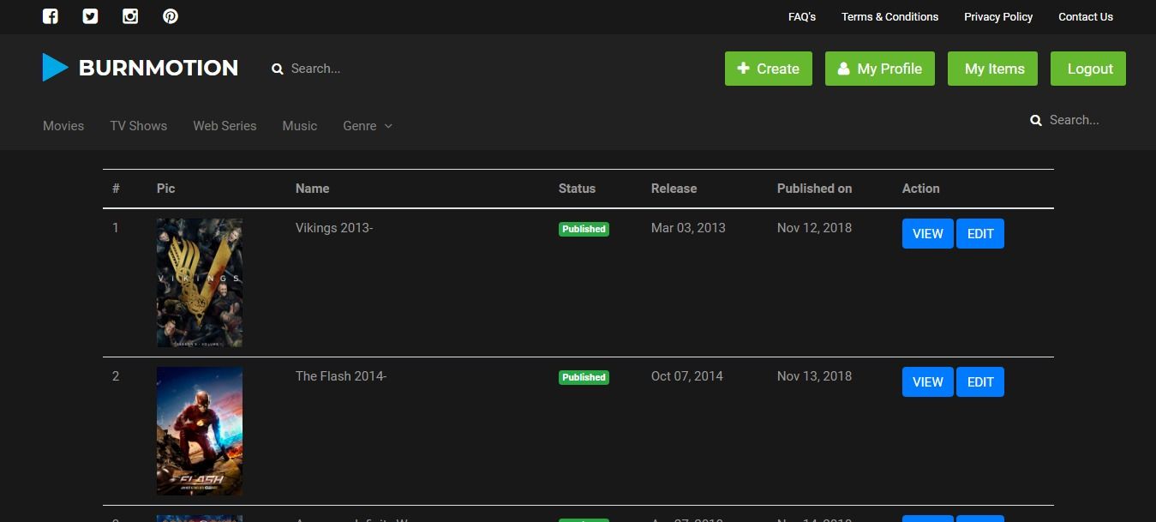This screenshot has width=1156, height=522.
Task: Click the Vikings poster thumbnail
Action: 200,283
